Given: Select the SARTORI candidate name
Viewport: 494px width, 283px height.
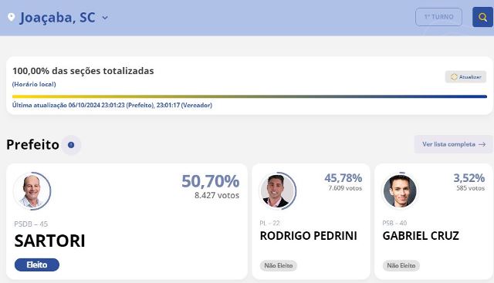Looking at the screenshot, I should click(x=49, y=241).
